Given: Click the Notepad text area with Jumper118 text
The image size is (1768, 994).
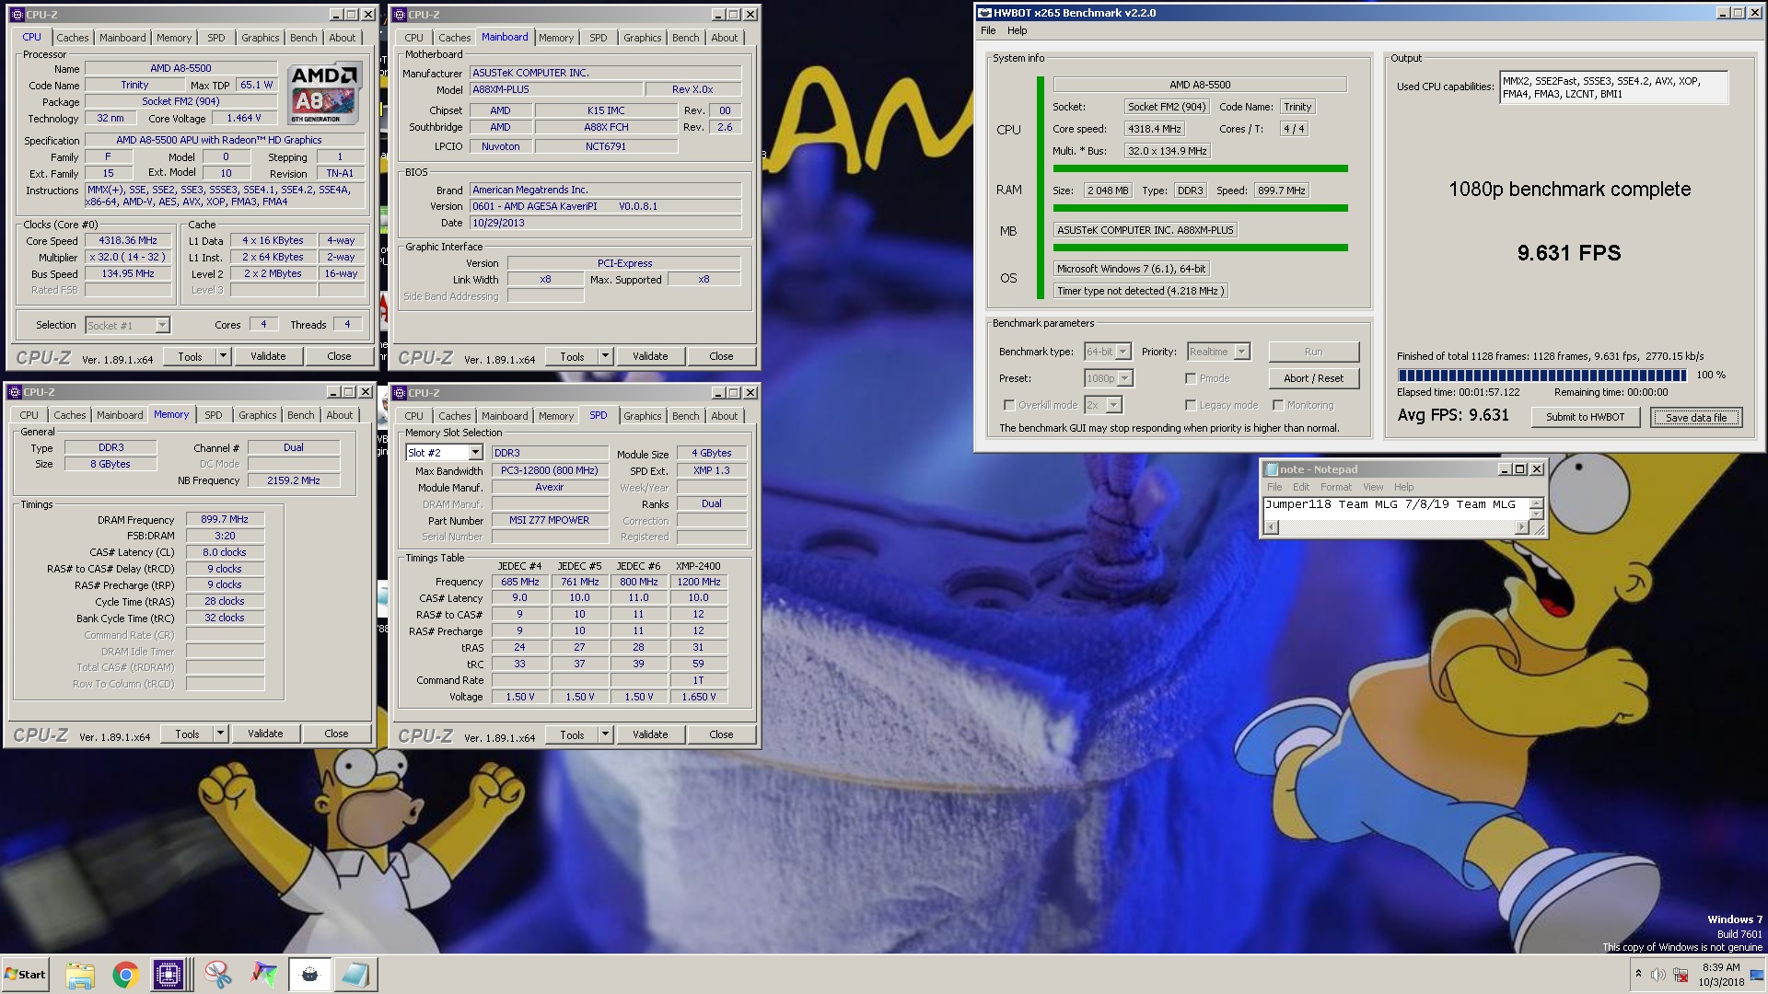Looking at the screenshot, I should pos(1396,508).
